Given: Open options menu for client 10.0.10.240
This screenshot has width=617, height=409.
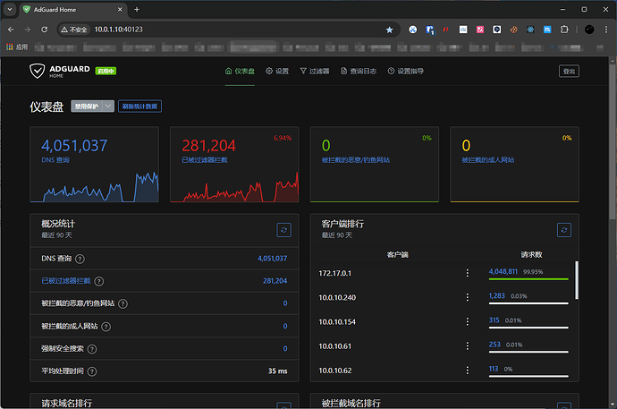Looking at the screenshot, I should point(468,297).
